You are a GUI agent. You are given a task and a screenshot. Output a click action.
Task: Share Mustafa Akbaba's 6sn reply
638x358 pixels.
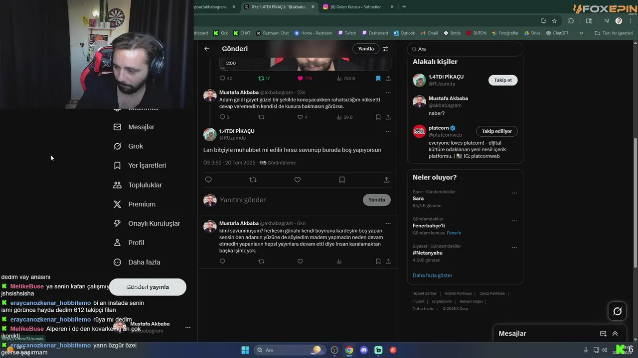tap(388, 261)
